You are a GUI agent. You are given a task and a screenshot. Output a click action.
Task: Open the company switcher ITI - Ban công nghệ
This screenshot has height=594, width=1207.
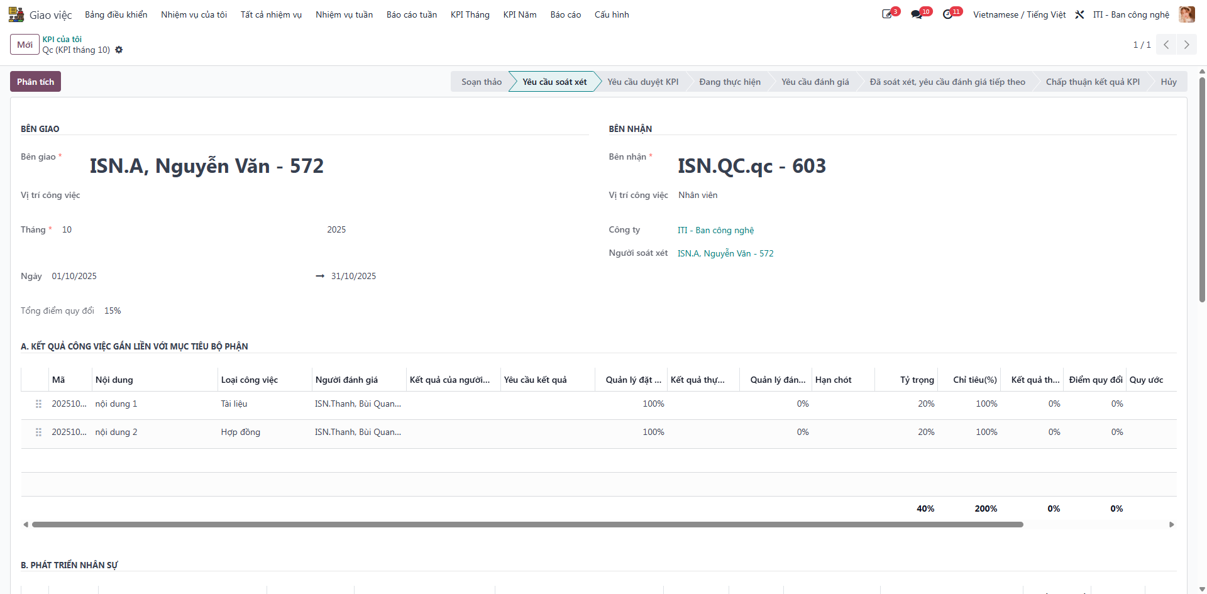(1131, 14)
